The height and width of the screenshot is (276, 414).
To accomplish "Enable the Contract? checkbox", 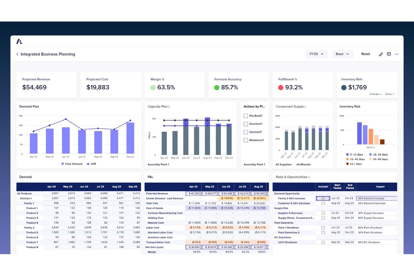I will click(x=246, y=132).
